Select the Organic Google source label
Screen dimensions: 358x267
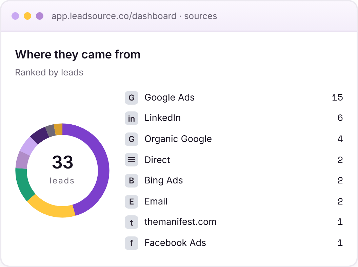tap(178, 139)
